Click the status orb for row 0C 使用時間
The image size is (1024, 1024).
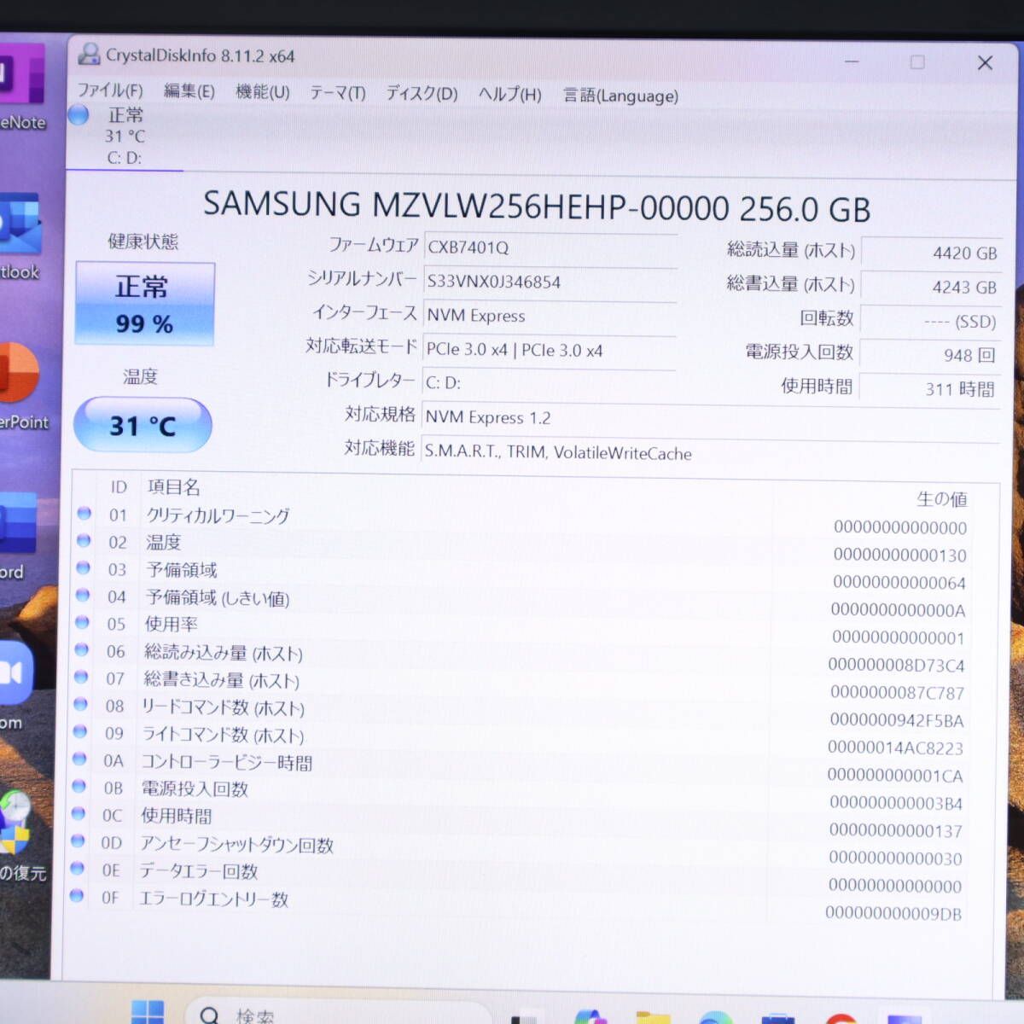(x=79, y=814)
